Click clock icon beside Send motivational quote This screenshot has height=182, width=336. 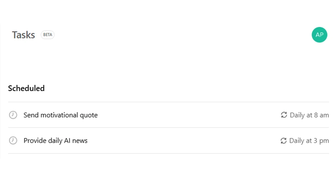13,115
